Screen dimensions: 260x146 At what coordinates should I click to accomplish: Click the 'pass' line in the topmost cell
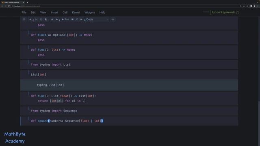click(41, 25)
